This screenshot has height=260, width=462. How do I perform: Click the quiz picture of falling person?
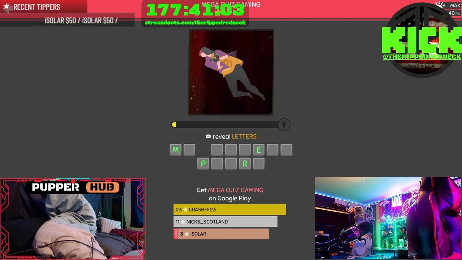[231, 72]
